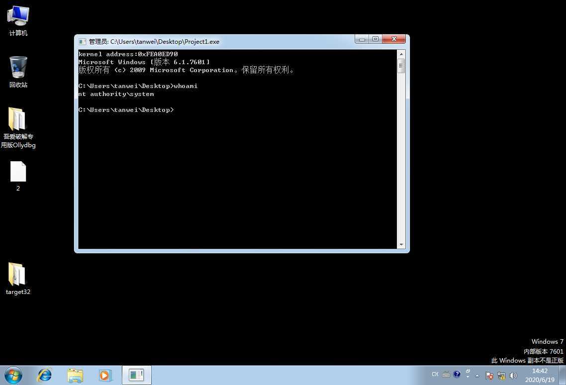
Task: Click the console scrollbar down arrow
Action: click(x=401, y=245)
